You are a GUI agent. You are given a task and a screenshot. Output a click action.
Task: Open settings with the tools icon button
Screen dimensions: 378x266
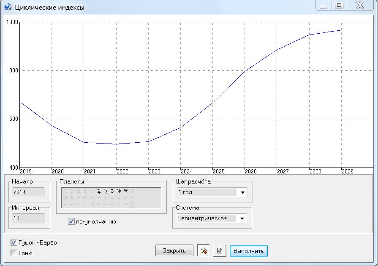click(204, 251)
